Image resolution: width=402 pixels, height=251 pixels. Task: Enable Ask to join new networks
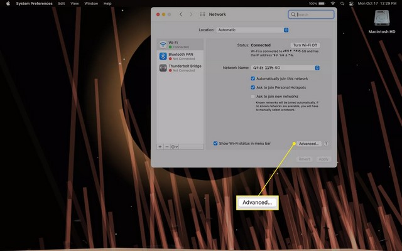tap(253, 97)
